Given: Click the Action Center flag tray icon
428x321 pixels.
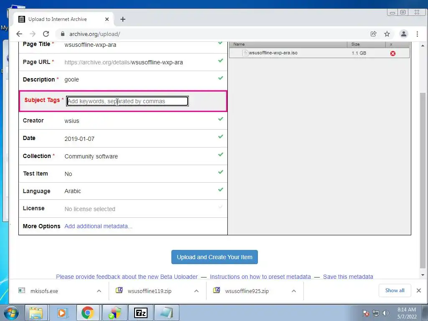Looking at the screenshot, I should point(365,313).
